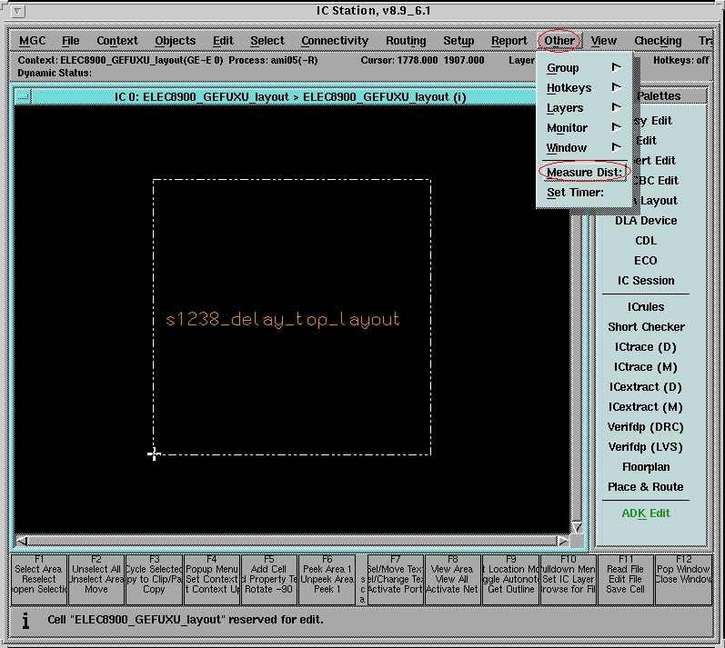
Task: Click the horizontal scrollbar track in layout
Action: [x=291, y=541]
